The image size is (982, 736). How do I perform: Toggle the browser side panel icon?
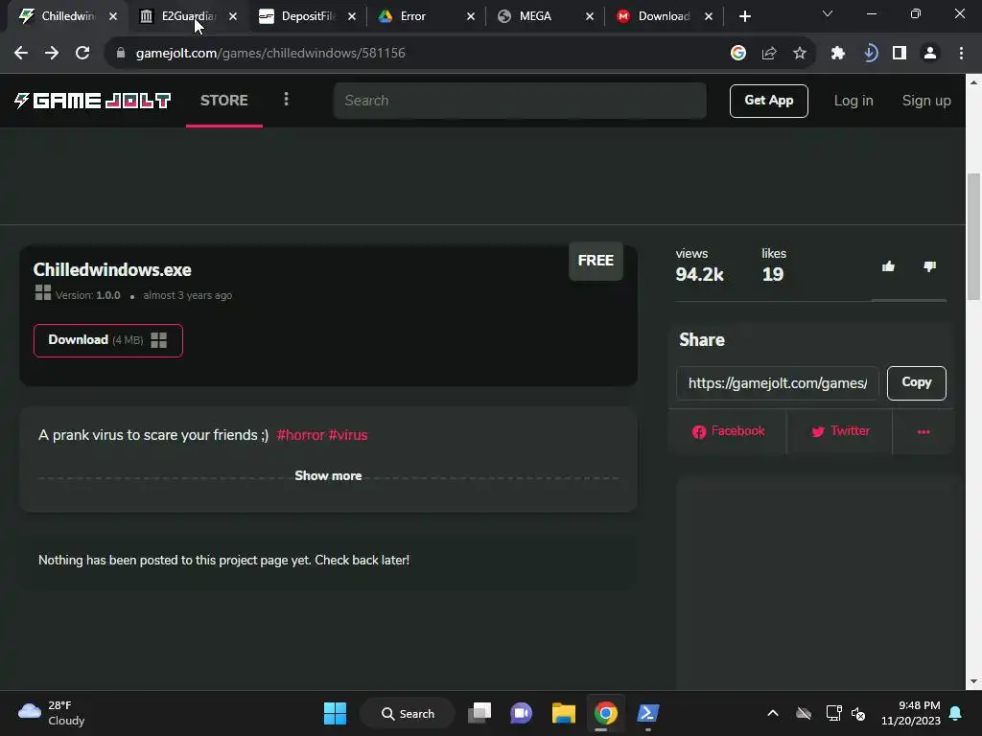click(x=900, y=54)
